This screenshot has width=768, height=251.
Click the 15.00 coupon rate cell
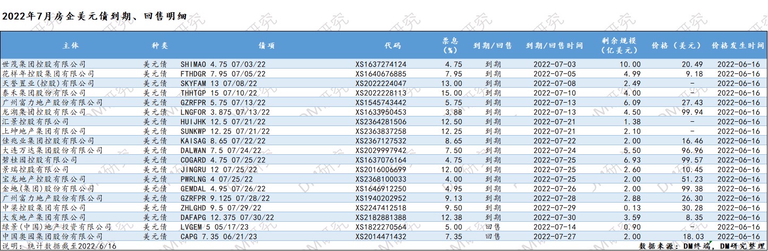(x=450, y=93)
